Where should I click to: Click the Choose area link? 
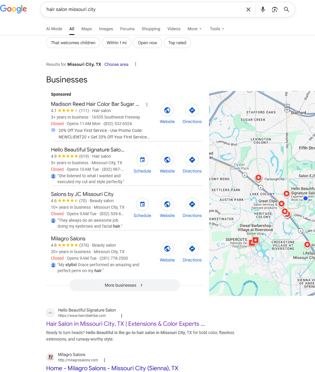tap(116, 64)
